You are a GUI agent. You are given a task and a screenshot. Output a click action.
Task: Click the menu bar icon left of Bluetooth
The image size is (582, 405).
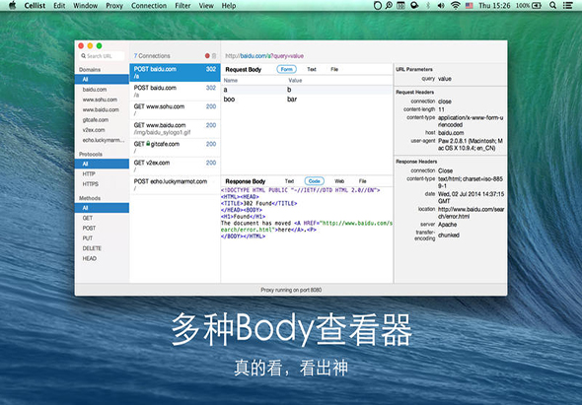coord(414,6)
